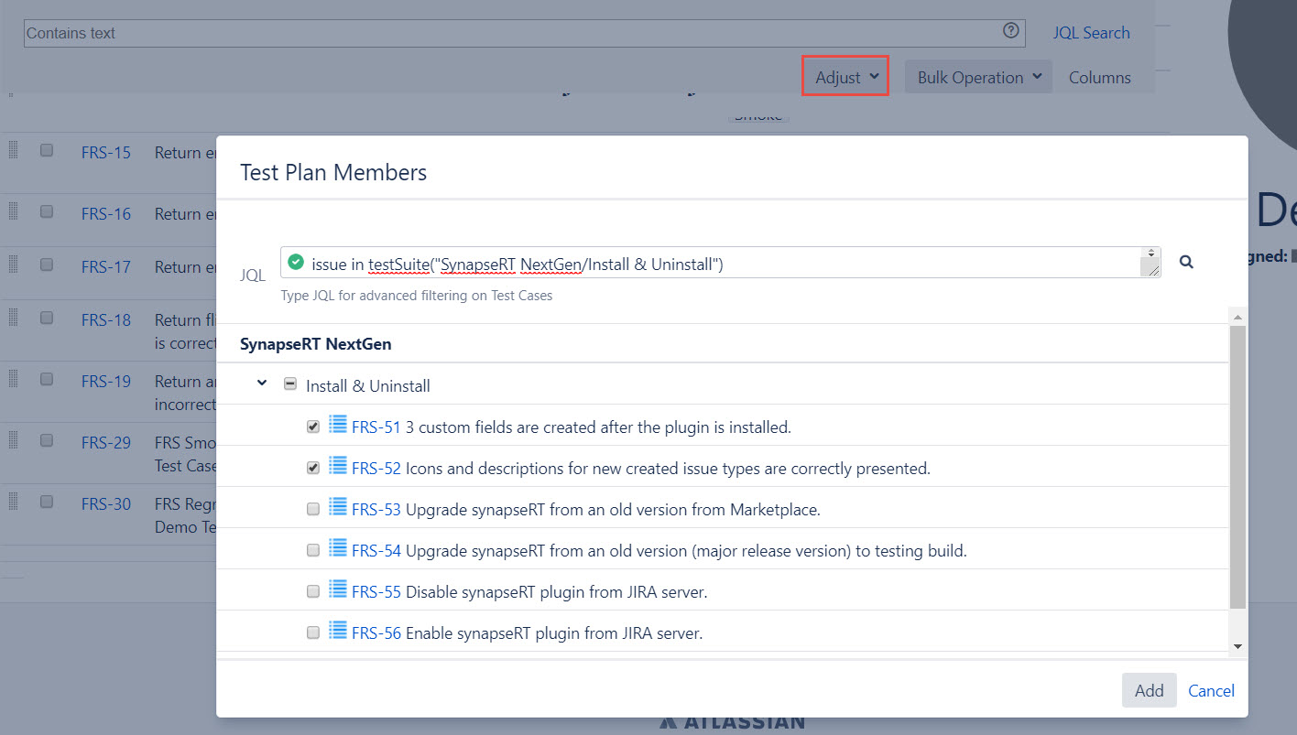The width and height of the screenshot is (1297, 735).
Task: Click the dialog scrollbar down arrow
Action: pos(1237,646)
